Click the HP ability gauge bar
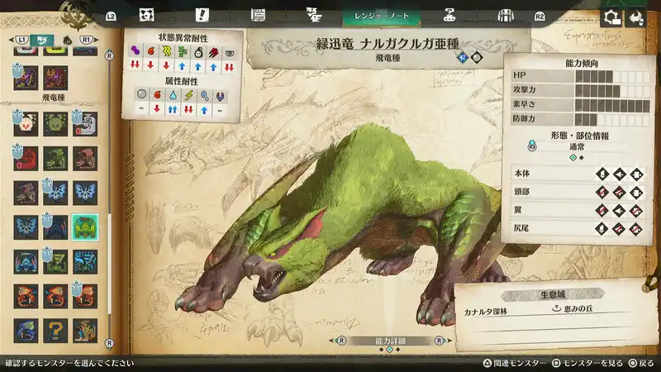Image resolution: width=661 pixels, height=372 pixels. tap(612, 76)
